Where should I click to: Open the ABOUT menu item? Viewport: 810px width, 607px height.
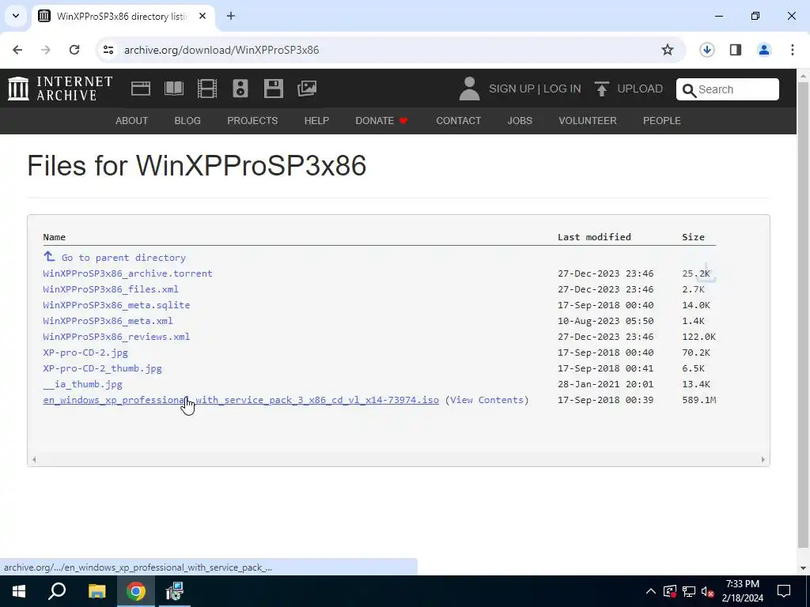pos(132,121)
